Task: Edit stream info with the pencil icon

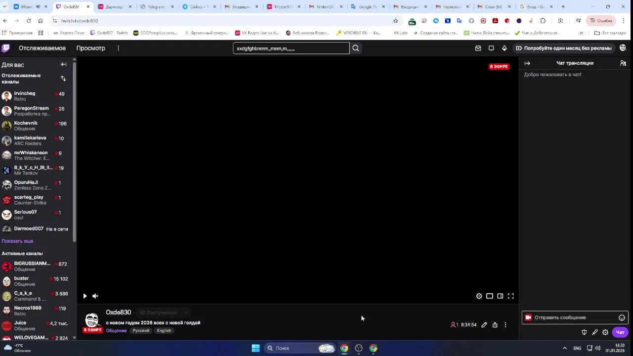Action: pos(484,325)
